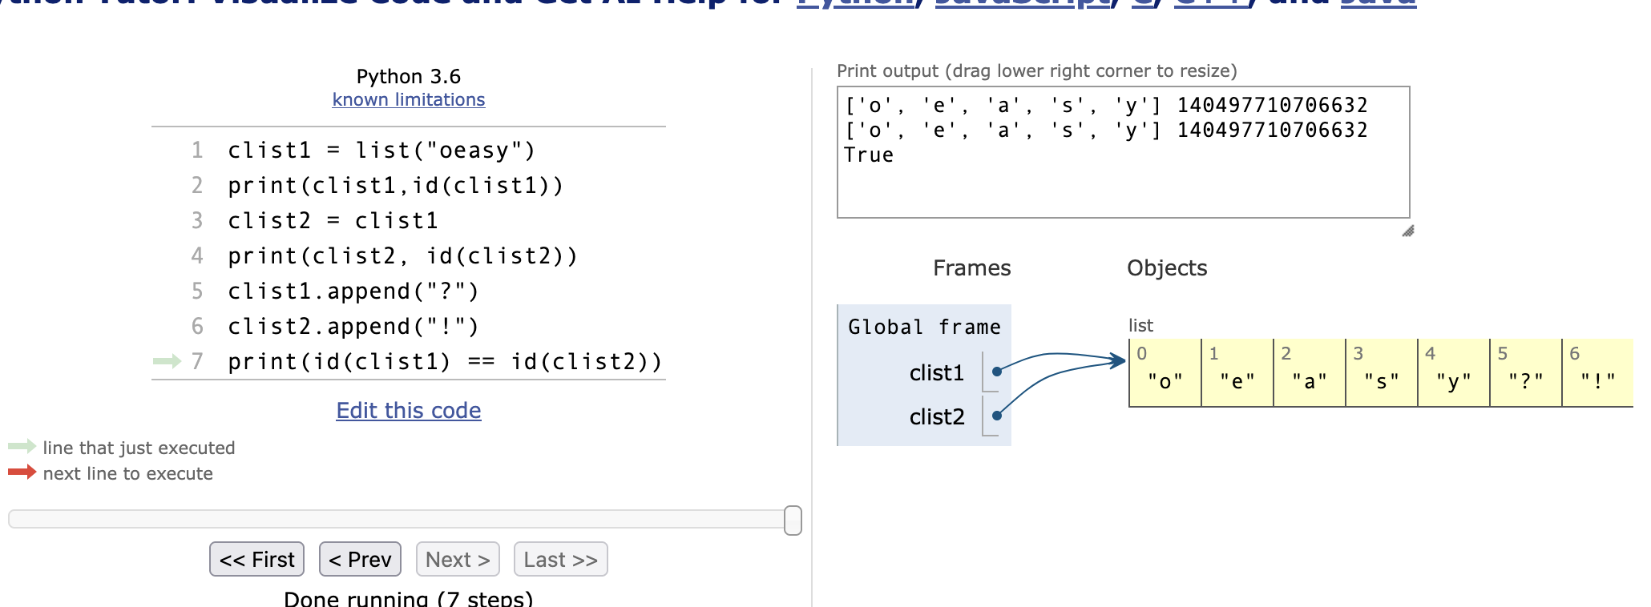Click list cell index 1 containing "e"
Image resolution: width=1651 pixels, height=607 pixels.
click(1237, 373)
